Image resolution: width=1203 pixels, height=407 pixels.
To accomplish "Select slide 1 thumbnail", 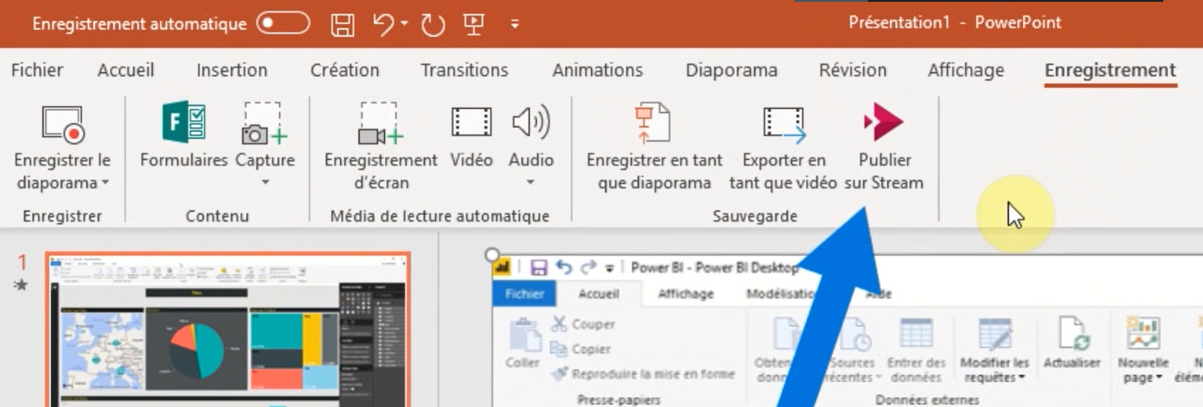I will tap(228, 330).
